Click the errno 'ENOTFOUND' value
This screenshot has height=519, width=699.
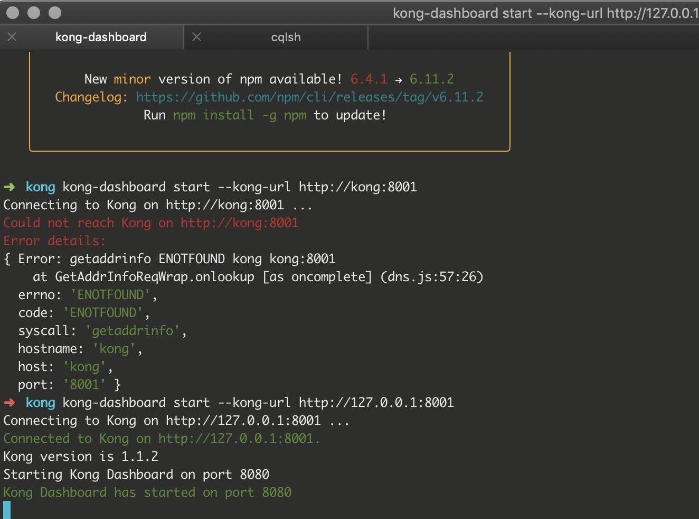coord(110,295)
